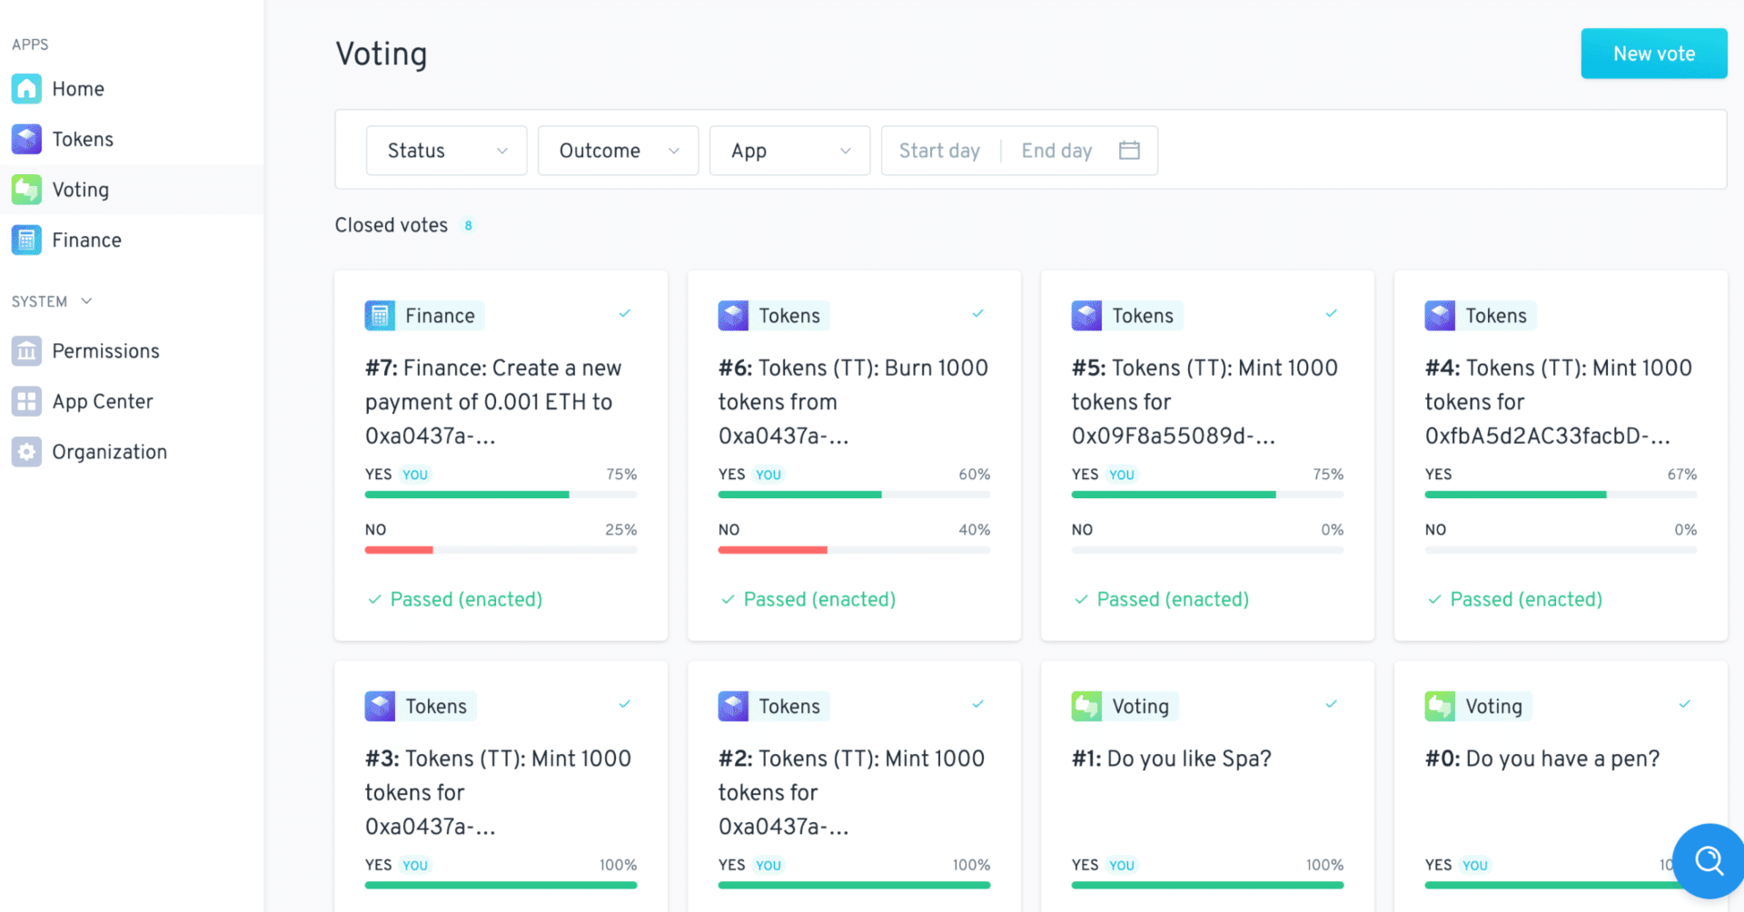Open vote #6 Burn 1000 tokens card

[x=853, y=401]
